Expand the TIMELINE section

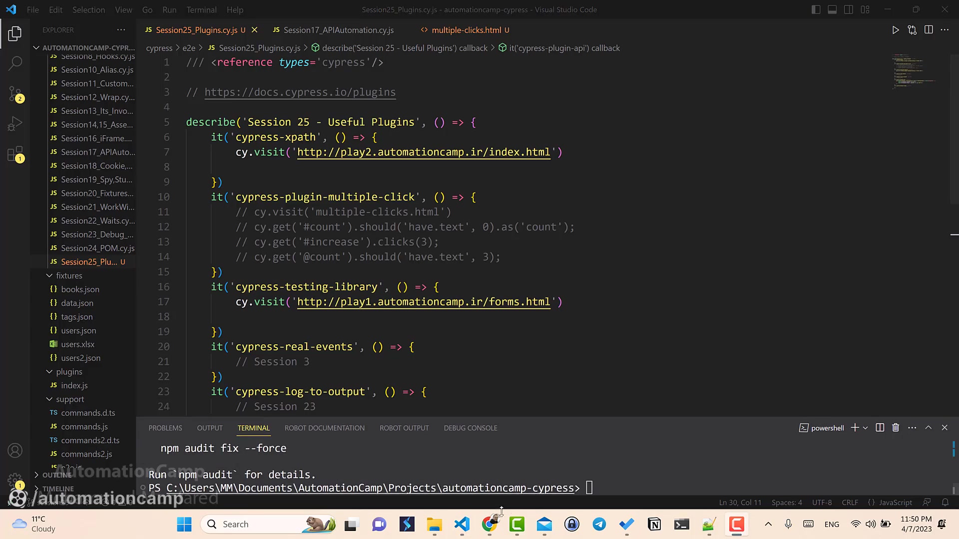click(x=58, y=489)
